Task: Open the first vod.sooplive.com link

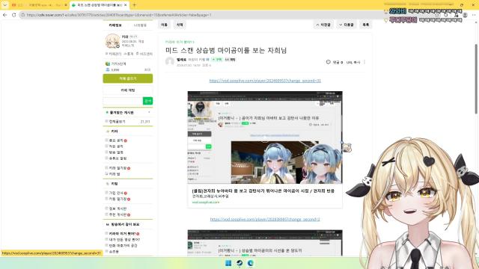Action: [x=265, y=81]
